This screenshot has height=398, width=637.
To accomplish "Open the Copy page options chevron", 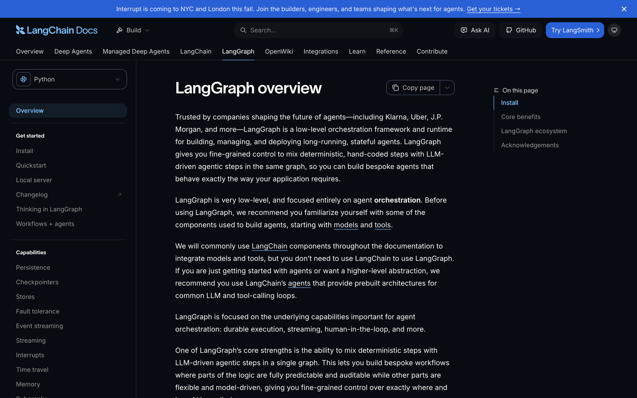I will tap(447, 88).
